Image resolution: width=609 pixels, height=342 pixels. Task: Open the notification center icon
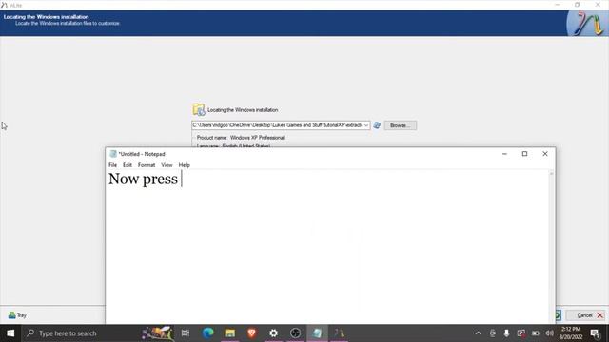click(595, 333)
